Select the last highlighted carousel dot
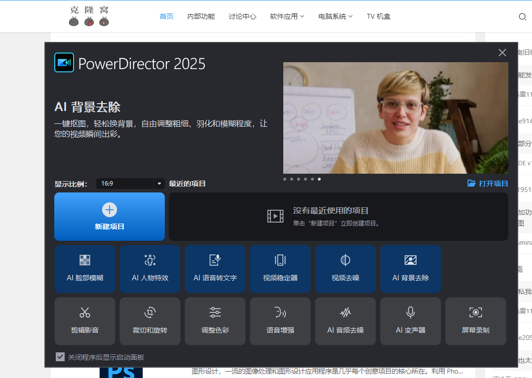Viewport: 532px width, 378px height. coord(319,179)
